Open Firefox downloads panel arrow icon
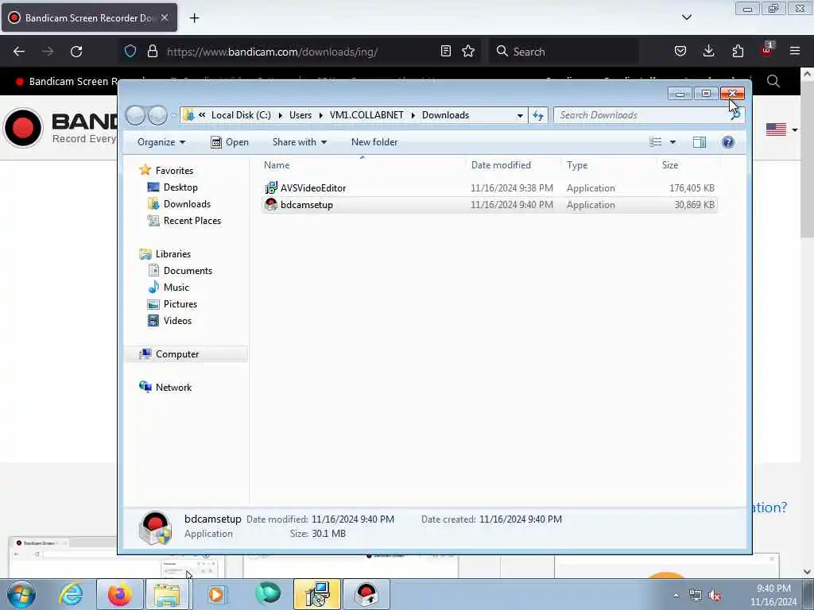Viewport: 814px width, 610px height. (x=708, y=51)
